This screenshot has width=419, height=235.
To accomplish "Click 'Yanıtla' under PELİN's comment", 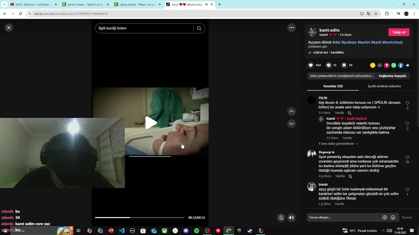I will click(339, 113).
